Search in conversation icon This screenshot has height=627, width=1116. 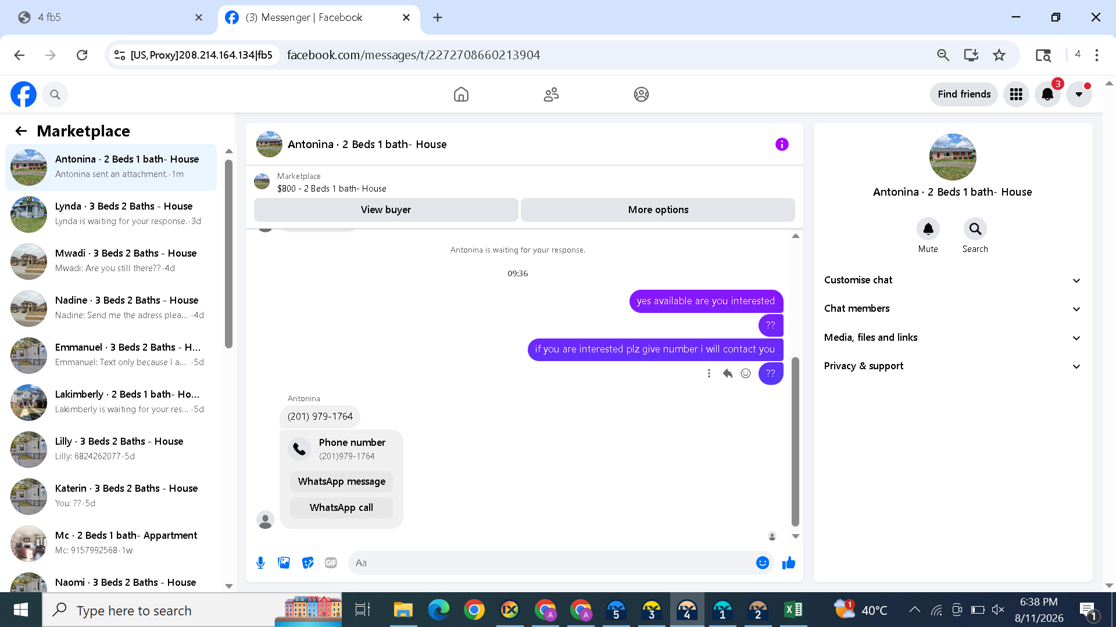click(x=975, y=229)
